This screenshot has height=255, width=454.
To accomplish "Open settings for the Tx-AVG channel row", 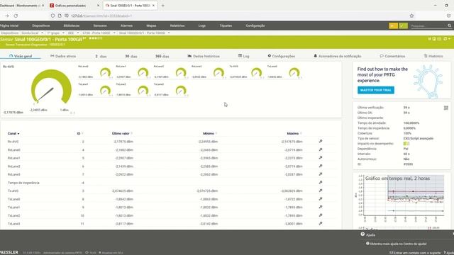I will pos(321,191).
